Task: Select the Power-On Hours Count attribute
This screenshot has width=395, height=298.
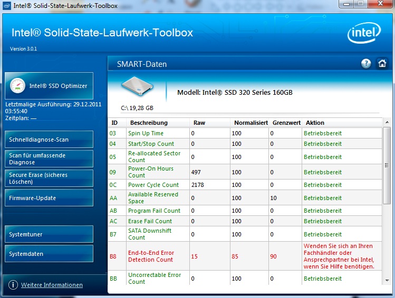Action: coord(151,172)
